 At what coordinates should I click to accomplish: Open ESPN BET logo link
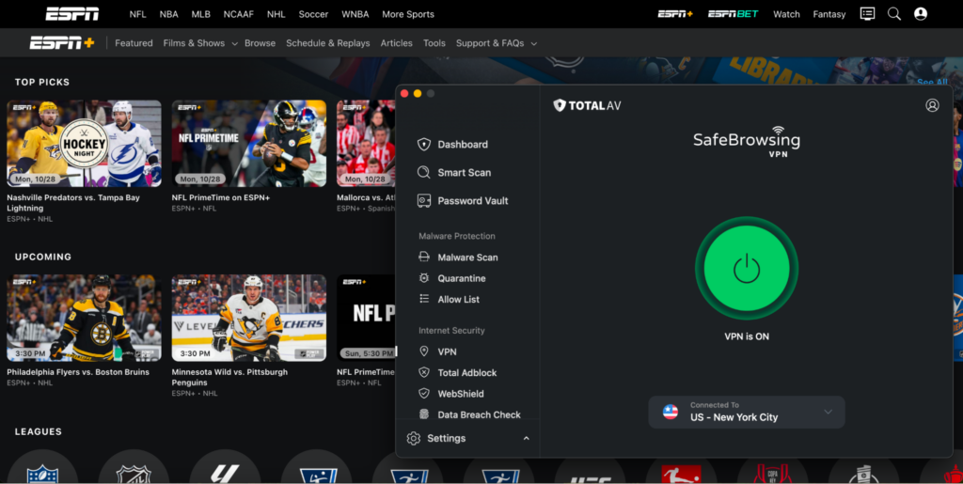coord(734,13)
